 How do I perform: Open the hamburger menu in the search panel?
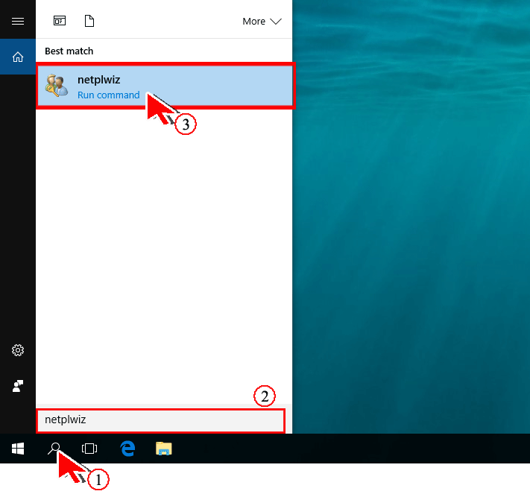point(18,22)
